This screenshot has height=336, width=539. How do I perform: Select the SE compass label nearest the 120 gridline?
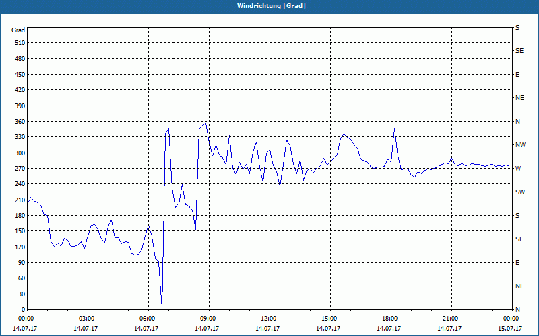point(519,239)
